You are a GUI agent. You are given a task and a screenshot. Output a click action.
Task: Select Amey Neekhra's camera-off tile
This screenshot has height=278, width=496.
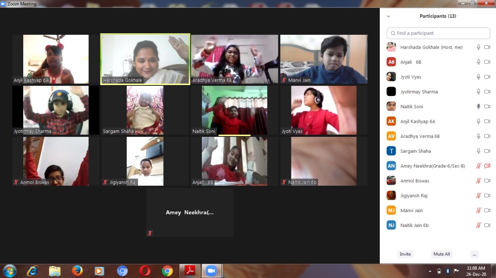[190, 212]
